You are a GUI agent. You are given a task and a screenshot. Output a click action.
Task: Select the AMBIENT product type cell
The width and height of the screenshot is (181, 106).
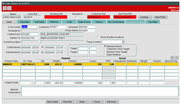11,64
